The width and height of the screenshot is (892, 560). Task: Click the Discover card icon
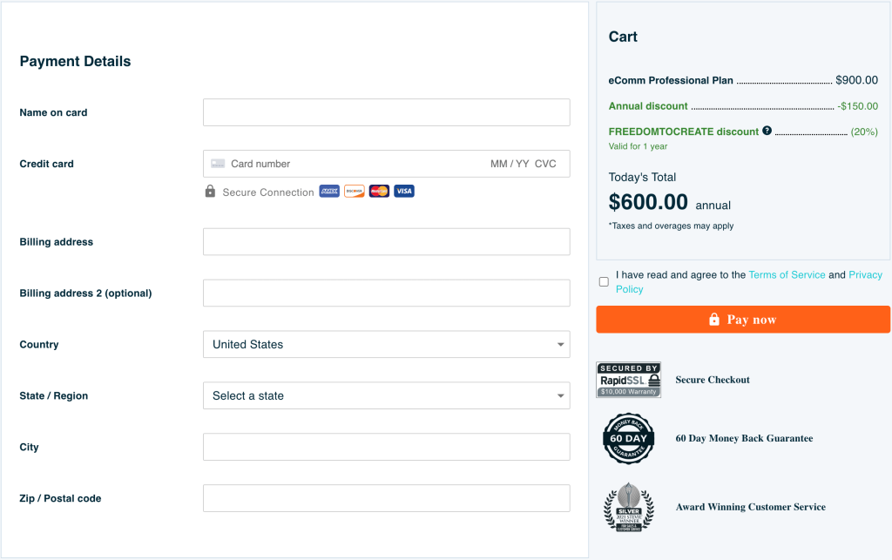(355, 191)
